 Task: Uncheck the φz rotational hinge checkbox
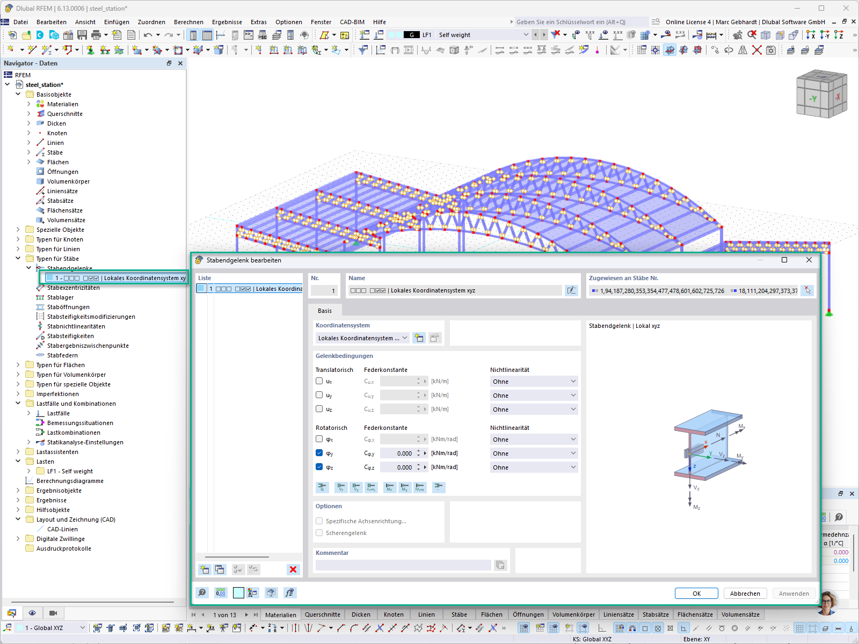(319, 467)
